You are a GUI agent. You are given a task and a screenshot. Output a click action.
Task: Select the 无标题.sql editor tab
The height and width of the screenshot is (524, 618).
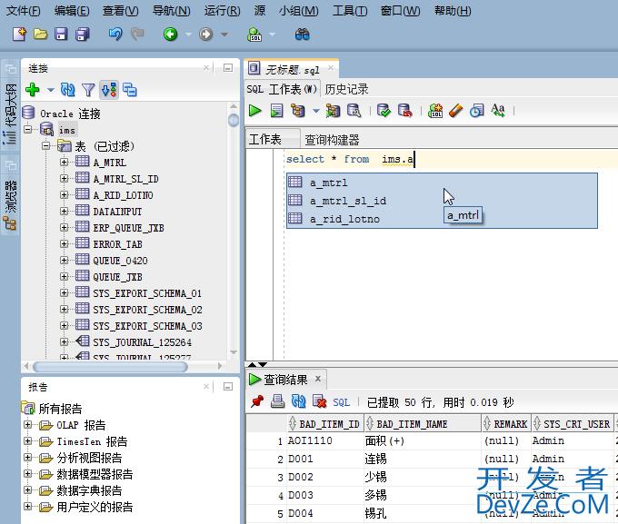(x=292, y=70)
